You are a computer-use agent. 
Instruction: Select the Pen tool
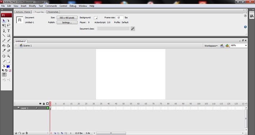[4, 31]
